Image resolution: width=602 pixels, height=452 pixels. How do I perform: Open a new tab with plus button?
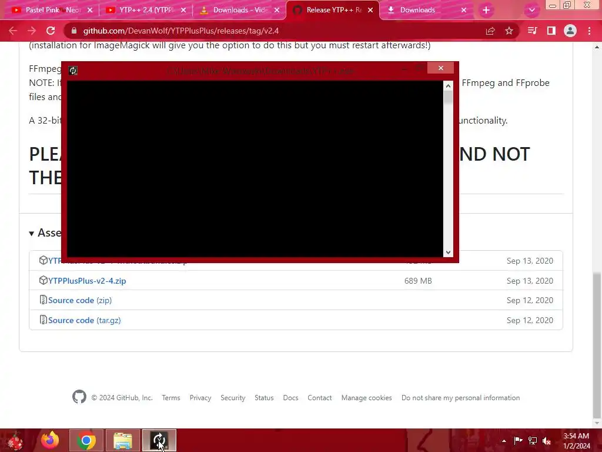[486, 10]
